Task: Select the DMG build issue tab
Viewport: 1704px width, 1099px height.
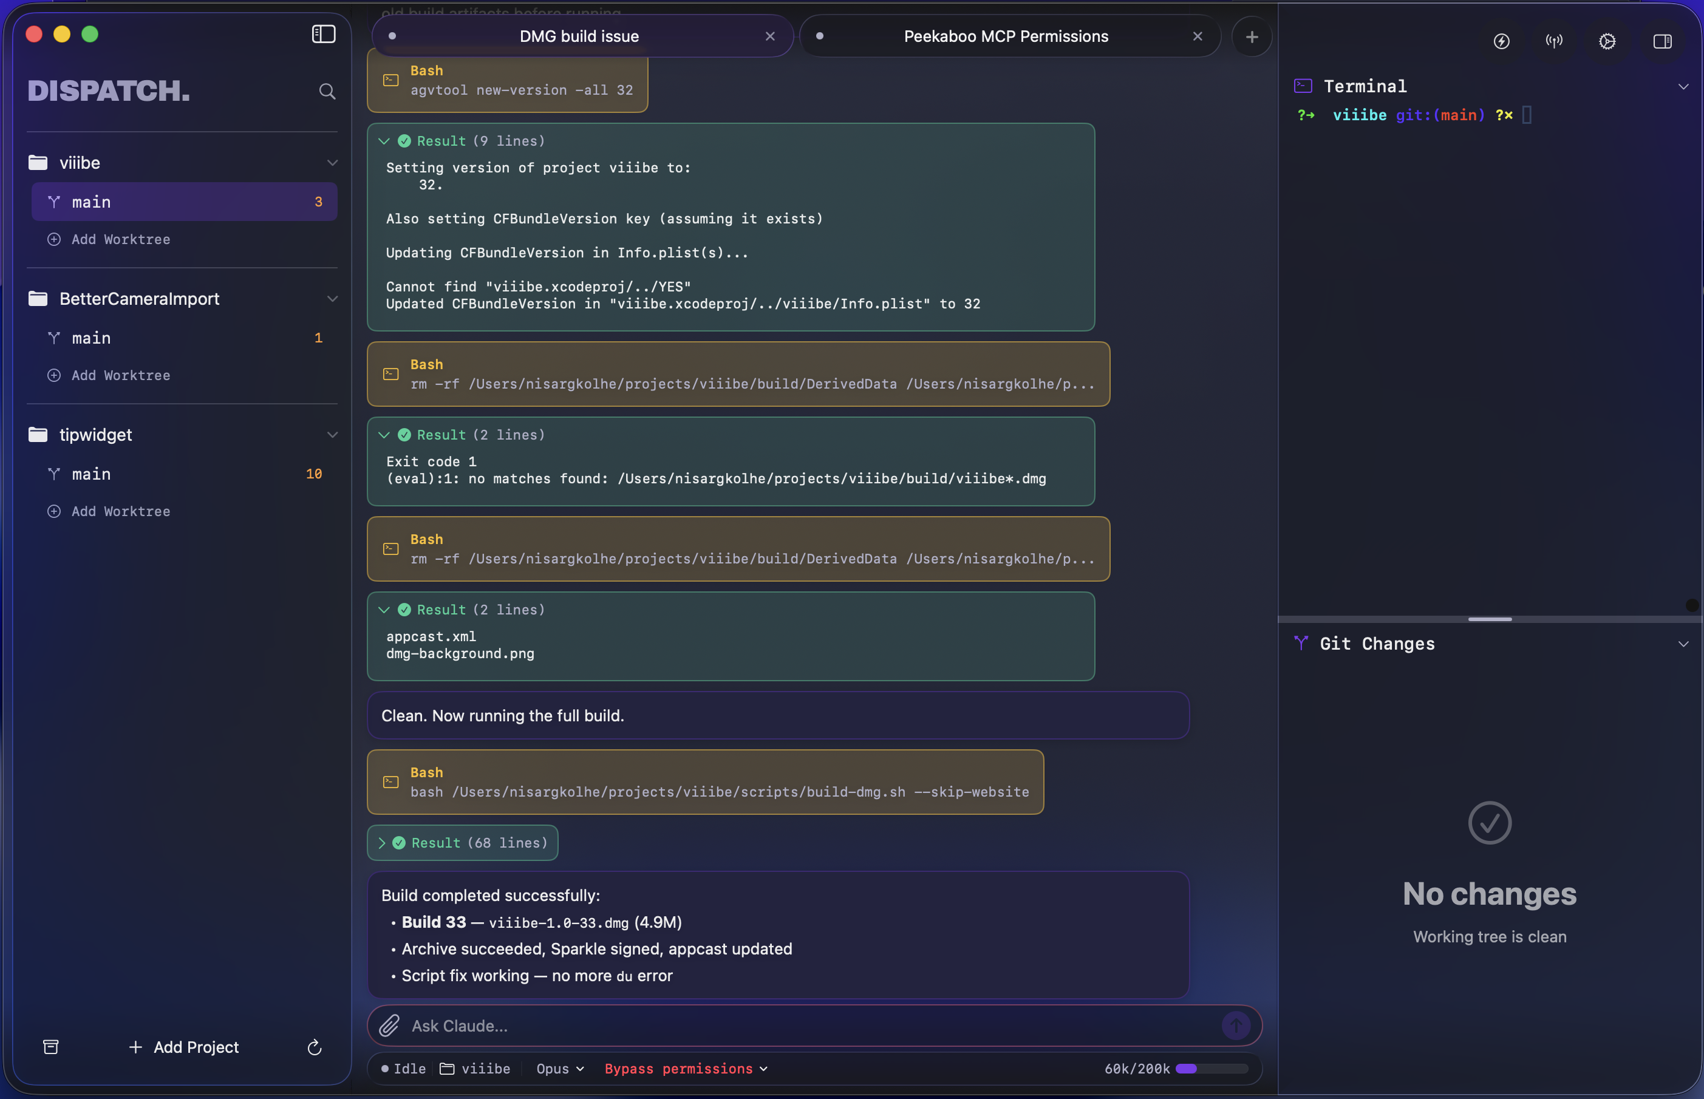Action: pos(579,36)
